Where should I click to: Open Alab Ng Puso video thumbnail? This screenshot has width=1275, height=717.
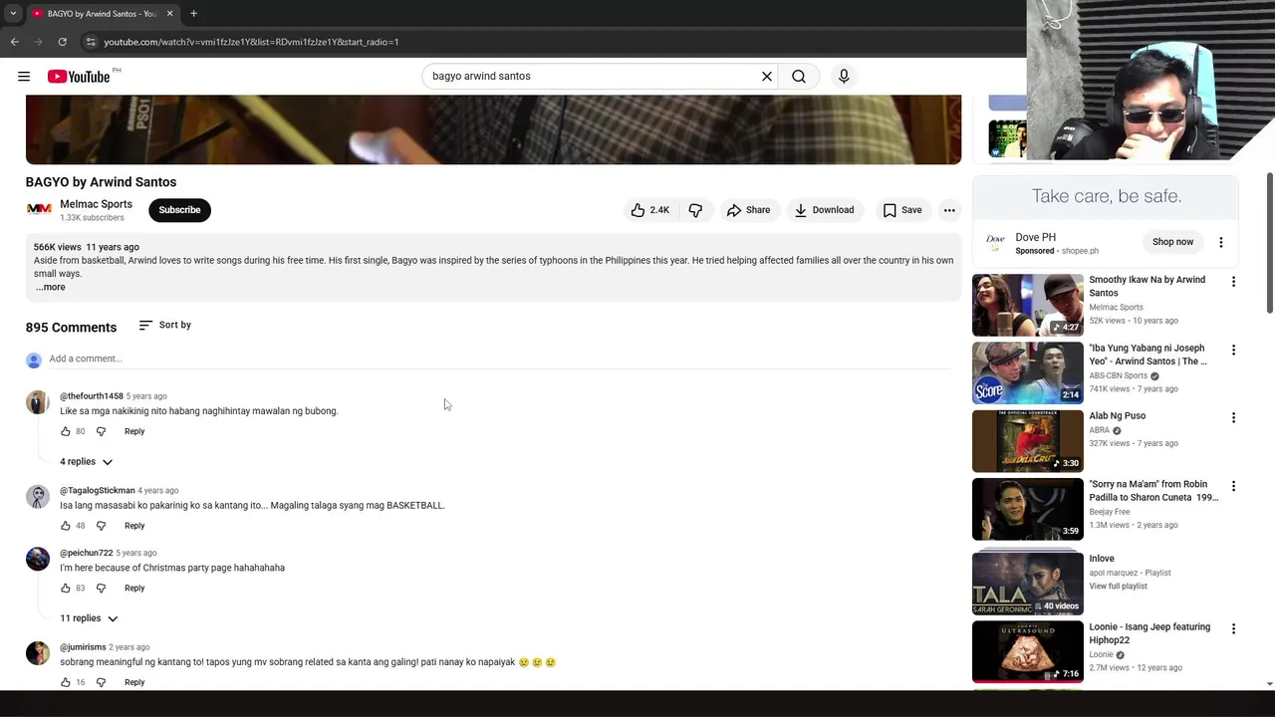coord(1027,441)
